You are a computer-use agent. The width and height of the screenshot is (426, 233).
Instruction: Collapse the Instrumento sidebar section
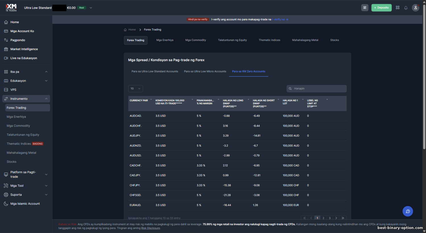pyautogui.click(x=46, y=99)
